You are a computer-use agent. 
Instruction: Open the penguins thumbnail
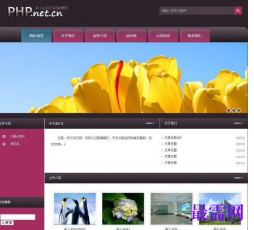pos(75,208)
